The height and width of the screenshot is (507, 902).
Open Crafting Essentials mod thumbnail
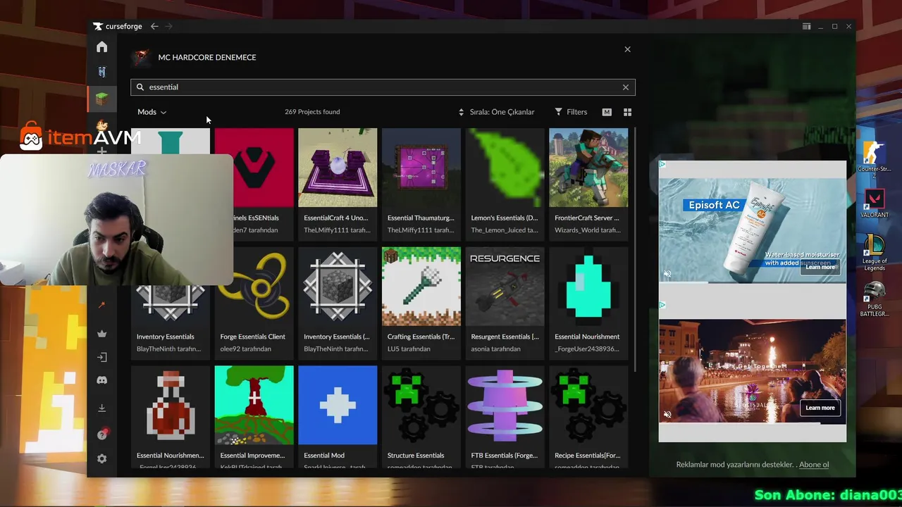(x=421, y=287)
